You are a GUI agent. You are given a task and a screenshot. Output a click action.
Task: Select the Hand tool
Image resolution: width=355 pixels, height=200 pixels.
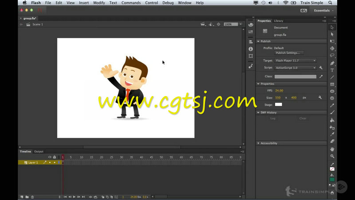click(332, 149)
